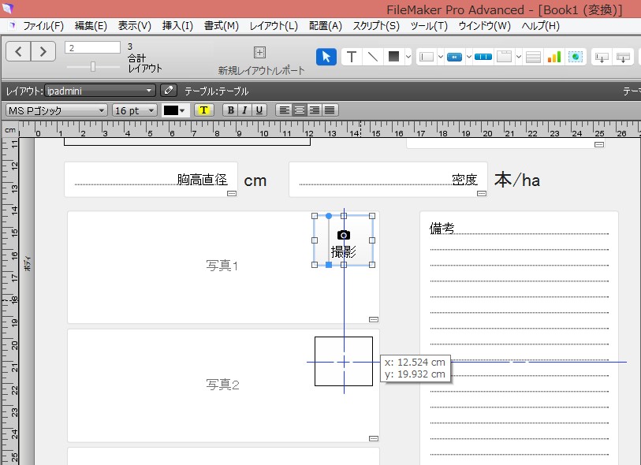This screenshot has width=641, height=465.
Task: Open the ipadmini layout dropdown
Action: click(x=100, y=91)
